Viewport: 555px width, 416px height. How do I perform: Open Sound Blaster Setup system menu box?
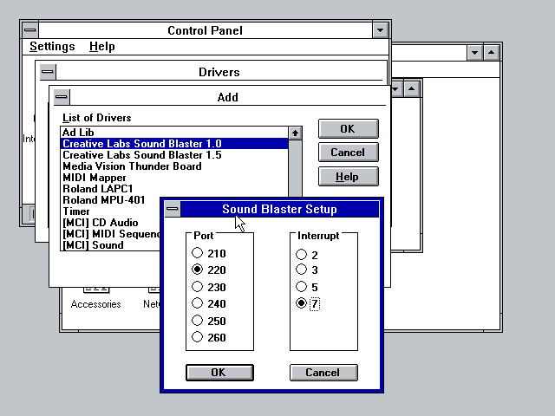click(x=173, y=209)
